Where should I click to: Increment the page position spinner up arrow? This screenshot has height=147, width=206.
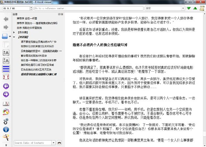(31, 7)
